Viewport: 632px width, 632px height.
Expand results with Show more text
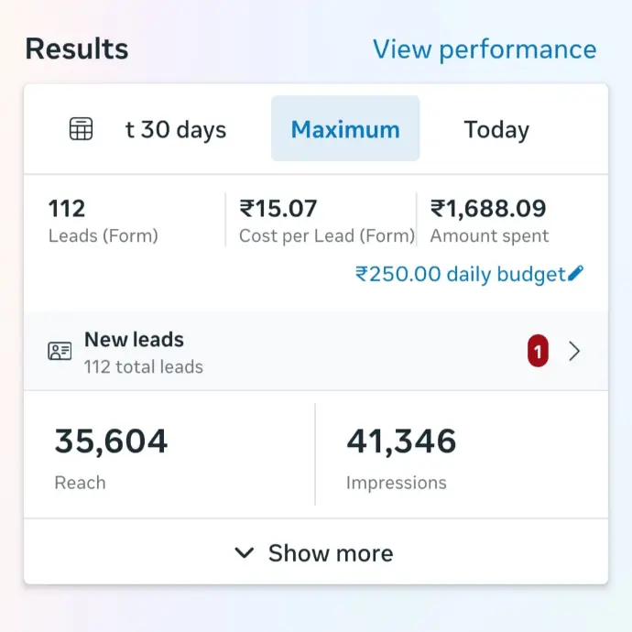pyautogui.click(x=330, y=553)
